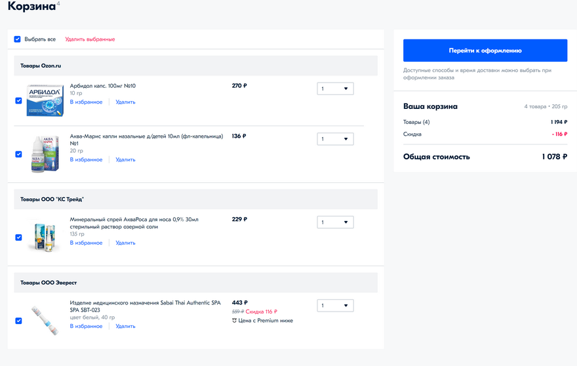The height and width of the screenshot is (366, 577).
Task: Open 'Арбидол капс. 100мг №10' product title
Action: pos(103,86)
